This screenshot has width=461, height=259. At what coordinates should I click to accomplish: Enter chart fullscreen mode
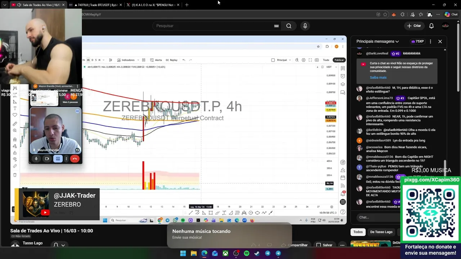(x=310, y=60)
